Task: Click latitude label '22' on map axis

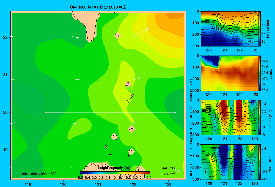Action: (5, 37)
